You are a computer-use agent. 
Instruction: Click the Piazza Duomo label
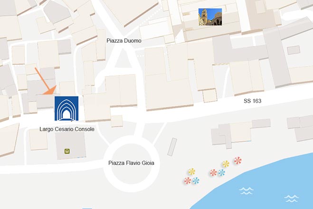click(124, 41)
